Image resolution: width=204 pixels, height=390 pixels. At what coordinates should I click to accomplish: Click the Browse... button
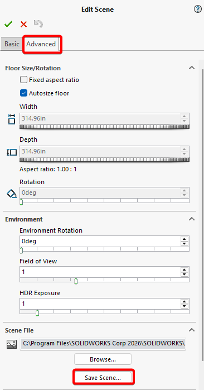coord(103,359)
